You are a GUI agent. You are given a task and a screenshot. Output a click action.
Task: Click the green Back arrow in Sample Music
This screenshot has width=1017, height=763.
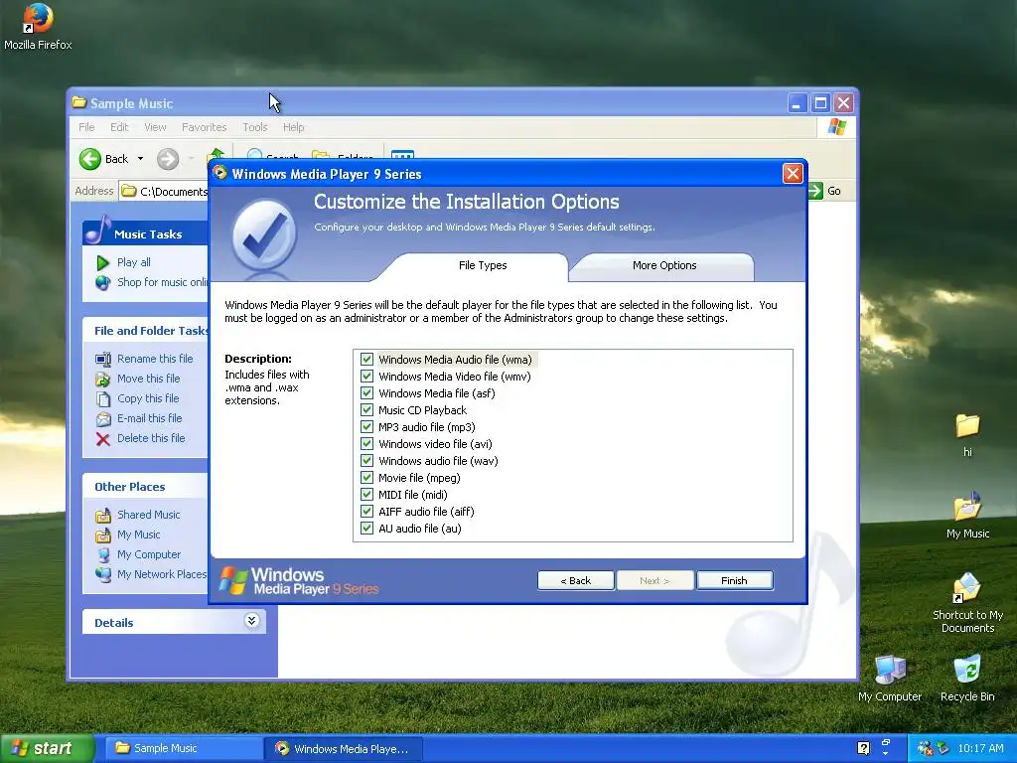click(x=90, y=159)
